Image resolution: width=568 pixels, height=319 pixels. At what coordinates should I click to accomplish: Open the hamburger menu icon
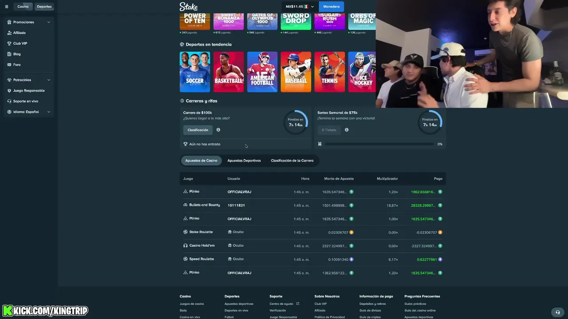6,7
